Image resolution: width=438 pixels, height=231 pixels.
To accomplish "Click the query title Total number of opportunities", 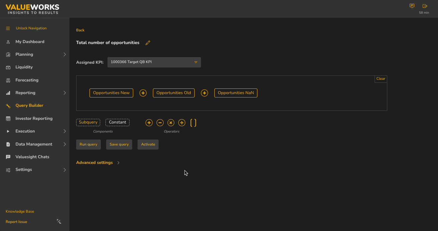I will click(x=108, y=43).
